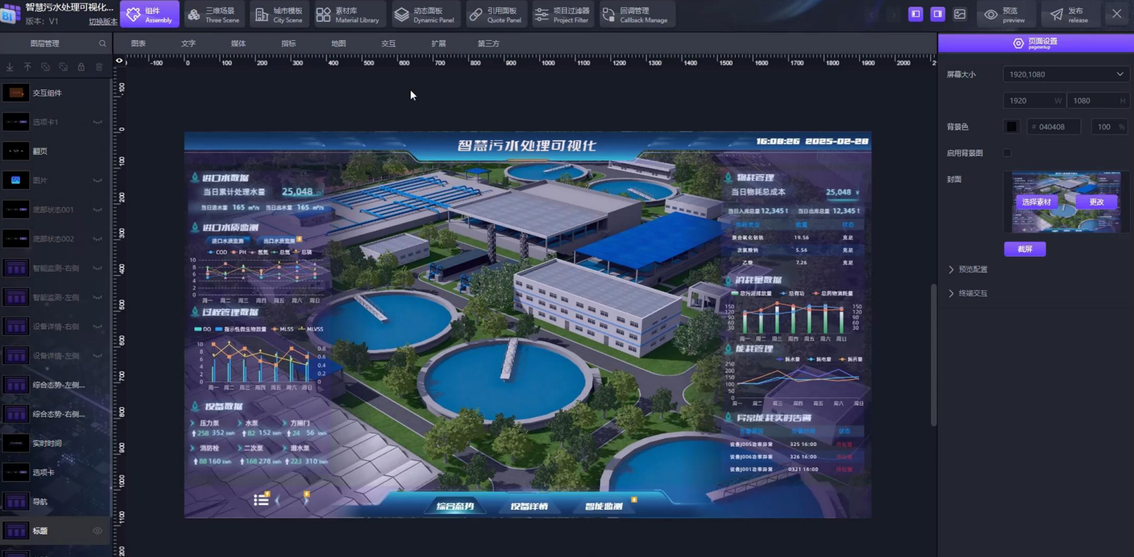
Task: Select the 翻页 layer
Action: pos(55,151)
